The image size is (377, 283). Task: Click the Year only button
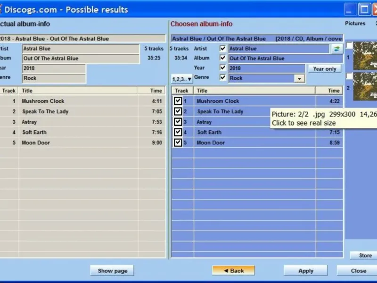325,69
